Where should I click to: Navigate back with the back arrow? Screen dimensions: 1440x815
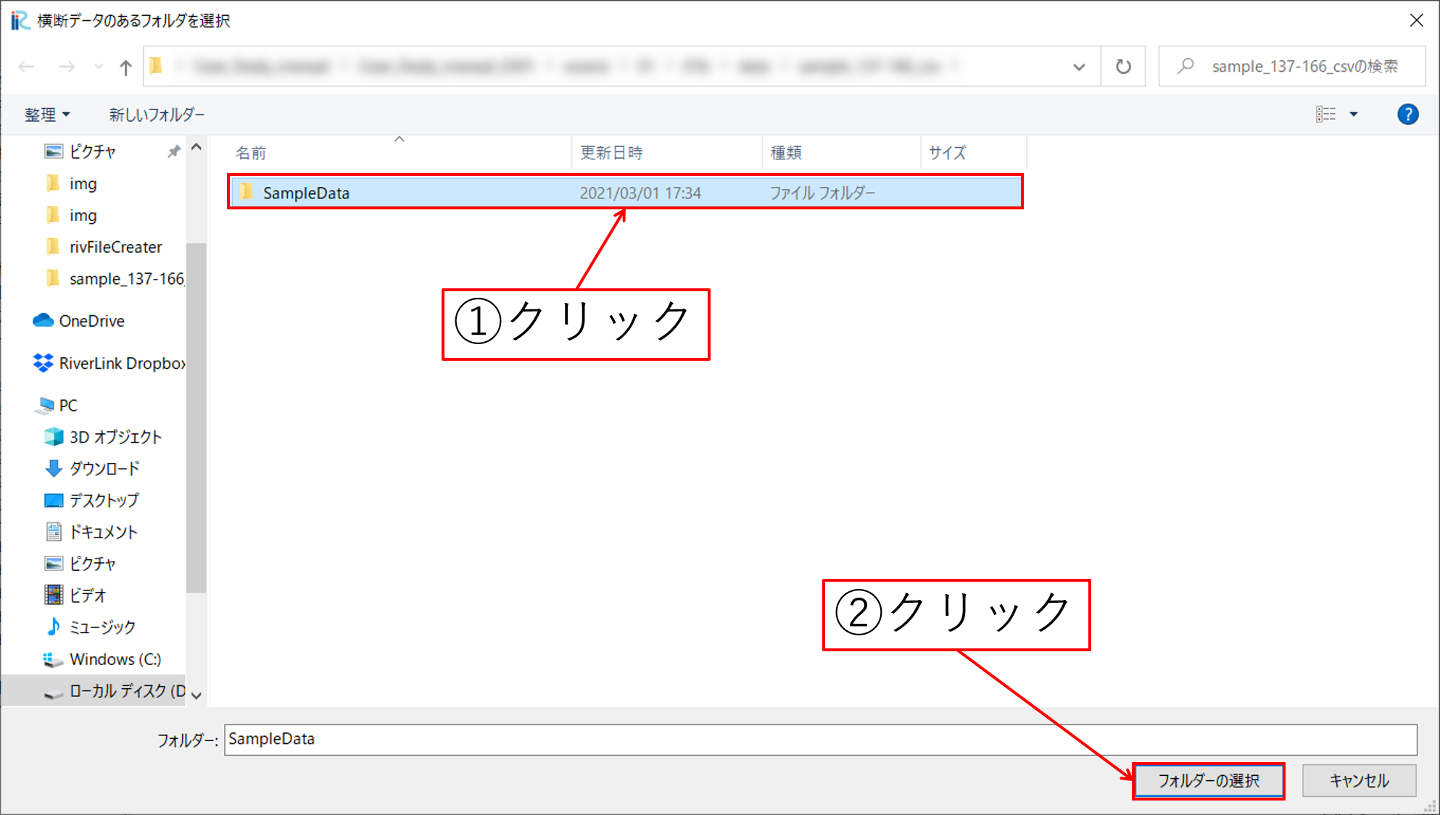(x=26, y=66)
